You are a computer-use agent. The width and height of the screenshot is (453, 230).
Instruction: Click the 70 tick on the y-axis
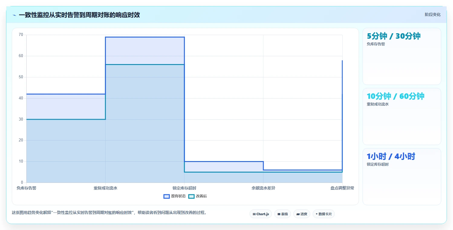point(21,35)
